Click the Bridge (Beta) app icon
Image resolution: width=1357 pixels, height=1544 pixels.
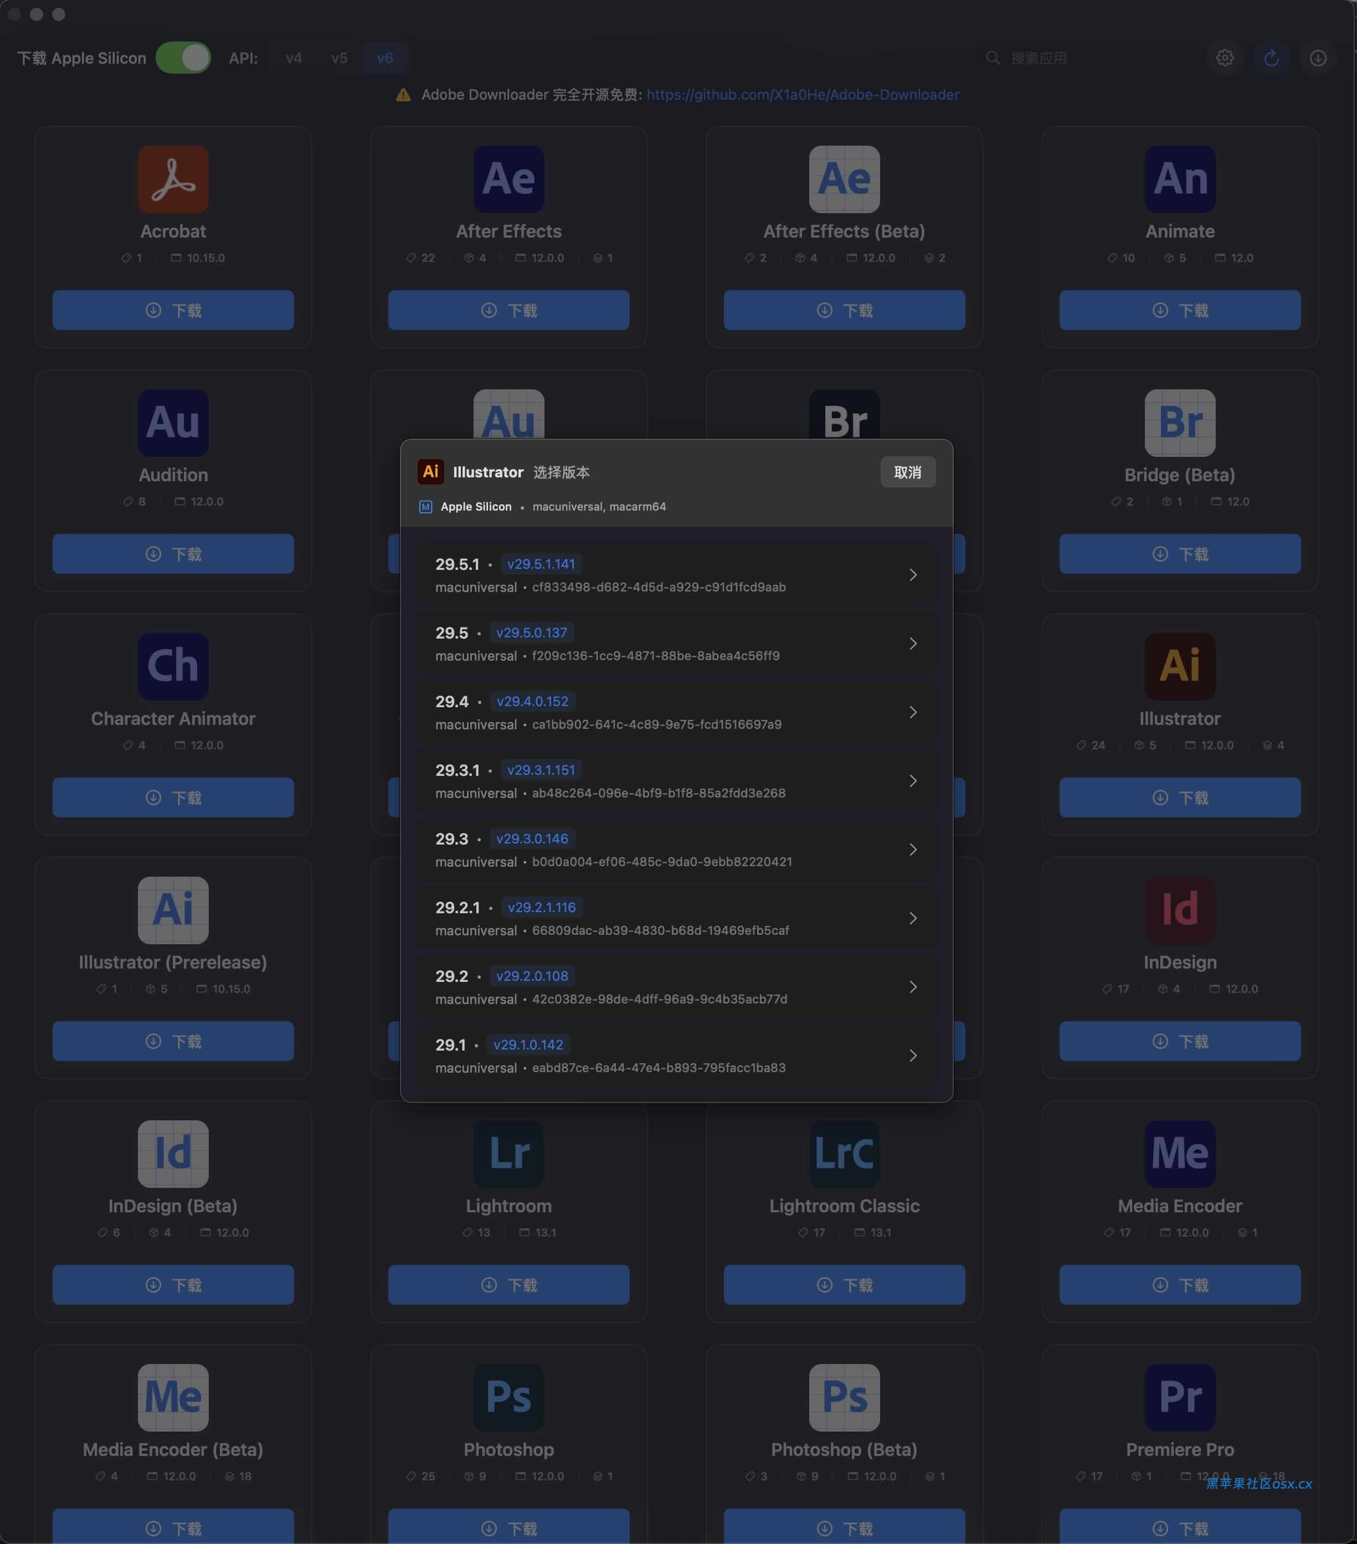pos(1179,423)
